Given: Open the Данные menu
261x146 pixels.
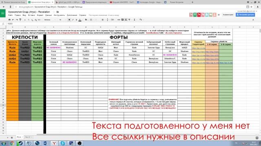Looking at the screenshot, I should [x=49, y=15].
